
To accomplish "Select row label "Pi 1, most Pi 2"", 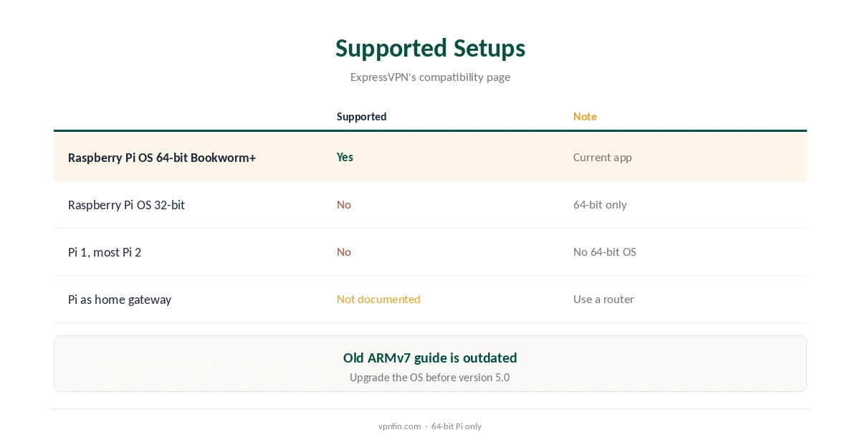I will click(105, 252).
